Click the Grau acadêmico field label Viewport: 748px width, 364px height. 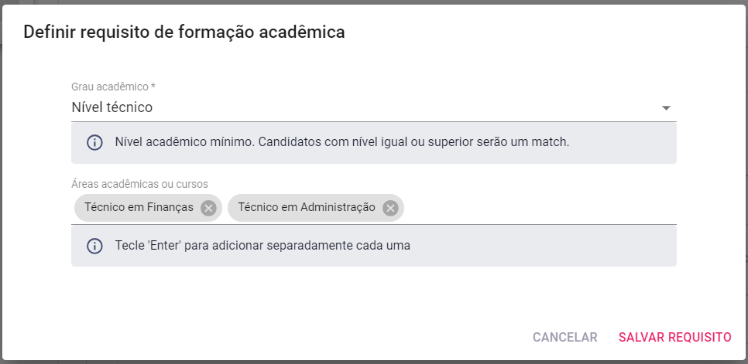(x=110, y=87)
